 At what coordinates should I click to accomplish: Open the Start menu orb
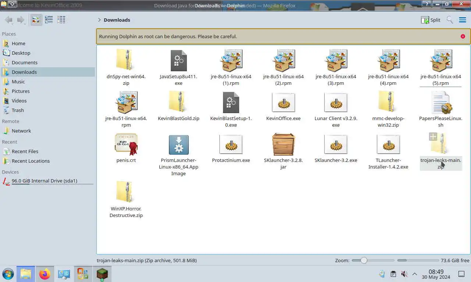(x=8, y=274)
